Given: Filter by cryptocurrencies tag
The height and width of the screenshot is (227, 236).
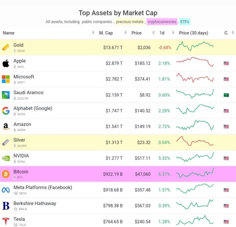Looking at the screenshot, I should pyautogui.click(x=162, y=22).
